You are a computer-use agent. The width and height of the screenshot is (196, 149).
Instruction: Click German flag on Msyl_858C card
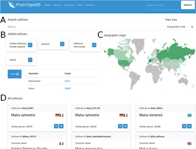click(x=57, y=115)
